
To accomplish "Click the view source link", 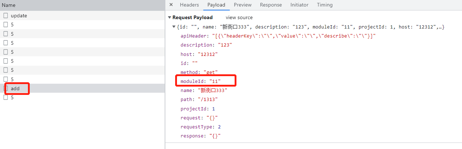I will coord(239,18).
